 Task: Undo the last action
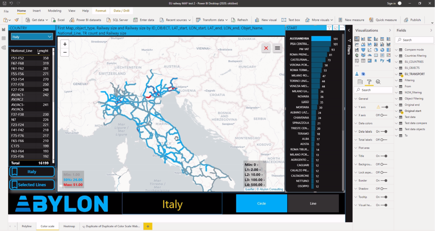pos(11,3)
